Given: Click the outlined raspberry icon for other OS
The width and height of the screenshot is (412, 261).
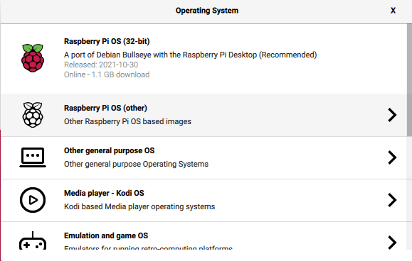Looking at the screenshot, I should [33, 115].
